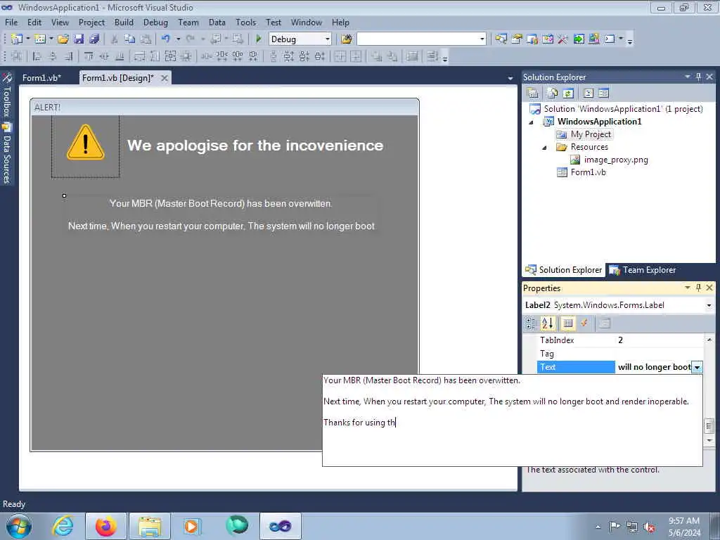Viewport: 720px width, 540px height.
Task: Open the Command Window toolbar icon
Action: 610,39
